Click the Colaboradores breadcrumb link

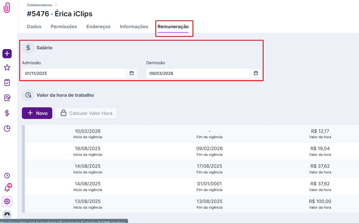coord(39,5)
